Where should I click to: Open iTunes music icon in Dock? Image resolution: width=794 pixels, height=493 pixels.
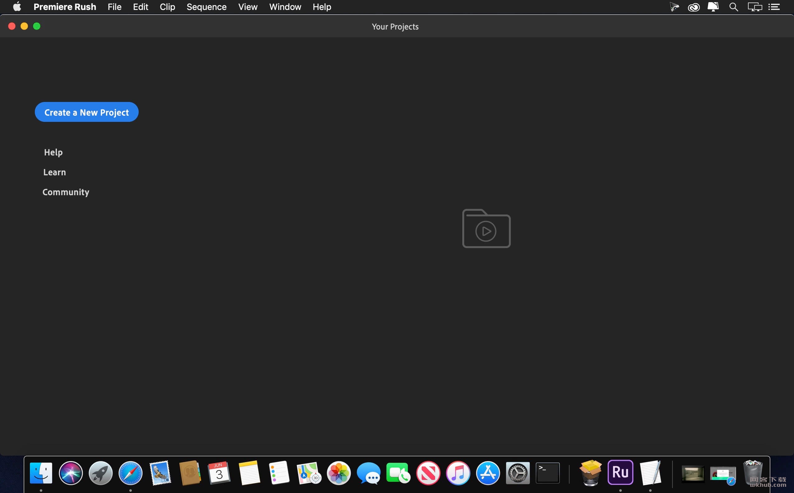click(x=458, y=473)
